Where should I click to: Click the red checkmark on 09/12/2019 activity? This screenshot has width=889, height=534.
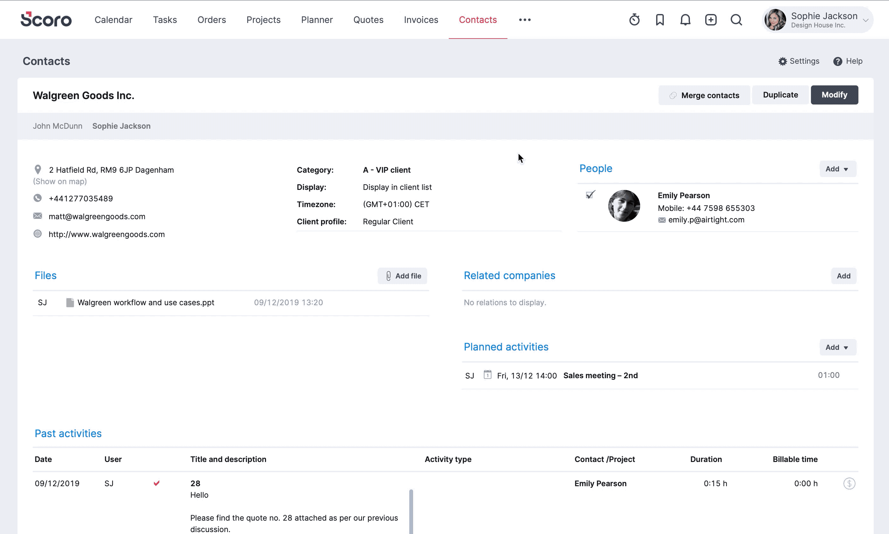coord(156,483)
